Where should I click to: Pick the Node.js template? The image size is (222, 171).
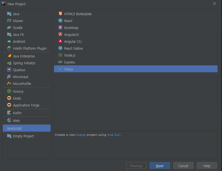tap(136, 55)
